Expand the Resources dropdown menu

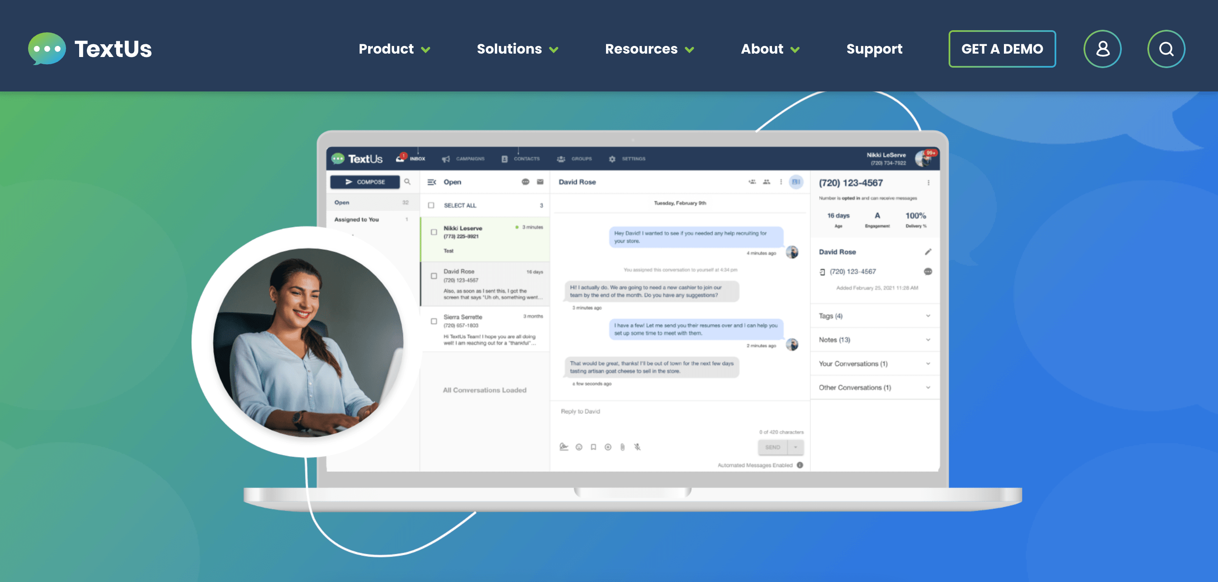tap(650, 48)
